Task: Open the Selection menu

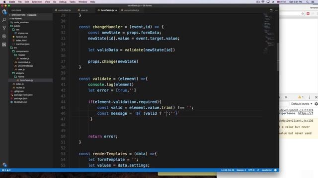Action: point(37,2)
